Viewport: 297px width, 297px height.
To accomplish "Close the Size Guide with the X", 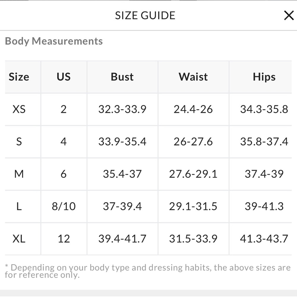I will pyautogui.click(x=289, y=15).
